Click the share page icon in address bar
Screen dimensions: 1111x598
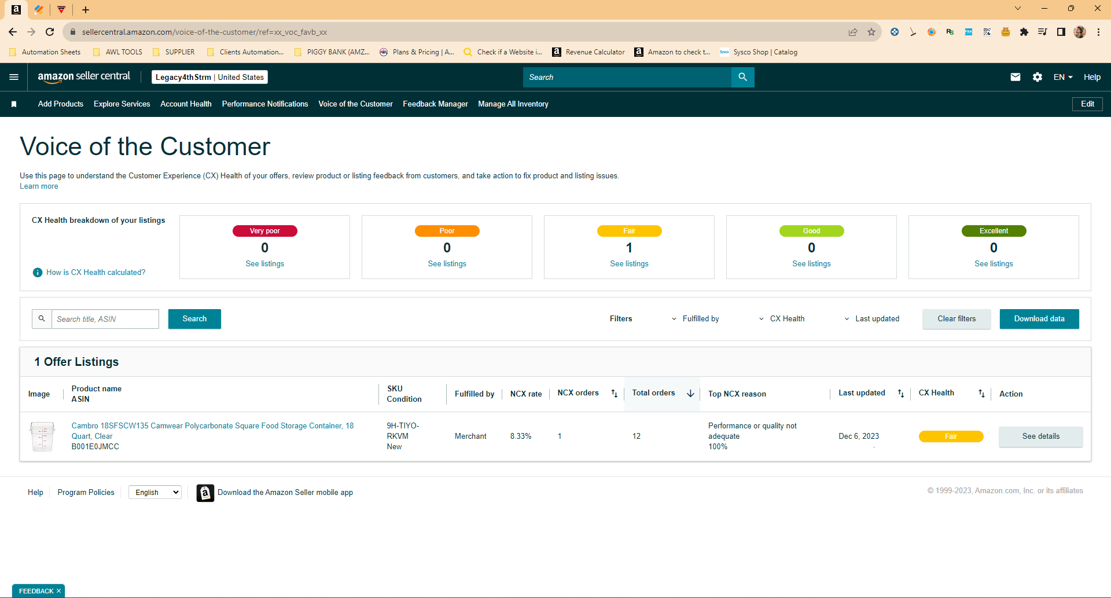tap(853, 32)
